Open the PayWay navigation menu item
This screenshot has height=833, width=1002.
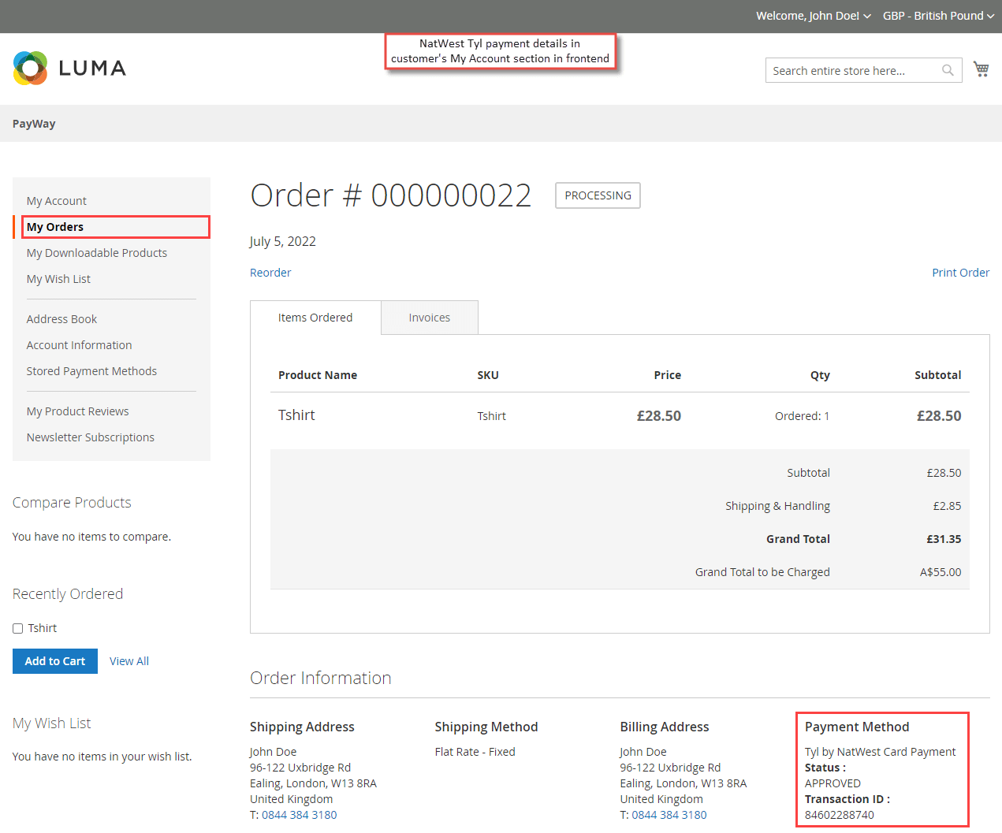coord(34,124)
